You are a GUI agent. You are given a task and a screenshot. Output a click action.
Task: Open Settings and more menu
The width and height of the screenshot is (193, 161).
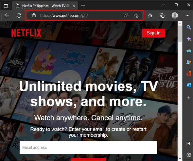(187, 15)
